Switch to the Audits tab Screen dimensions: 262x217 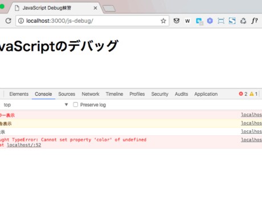(x=181, y=94)
